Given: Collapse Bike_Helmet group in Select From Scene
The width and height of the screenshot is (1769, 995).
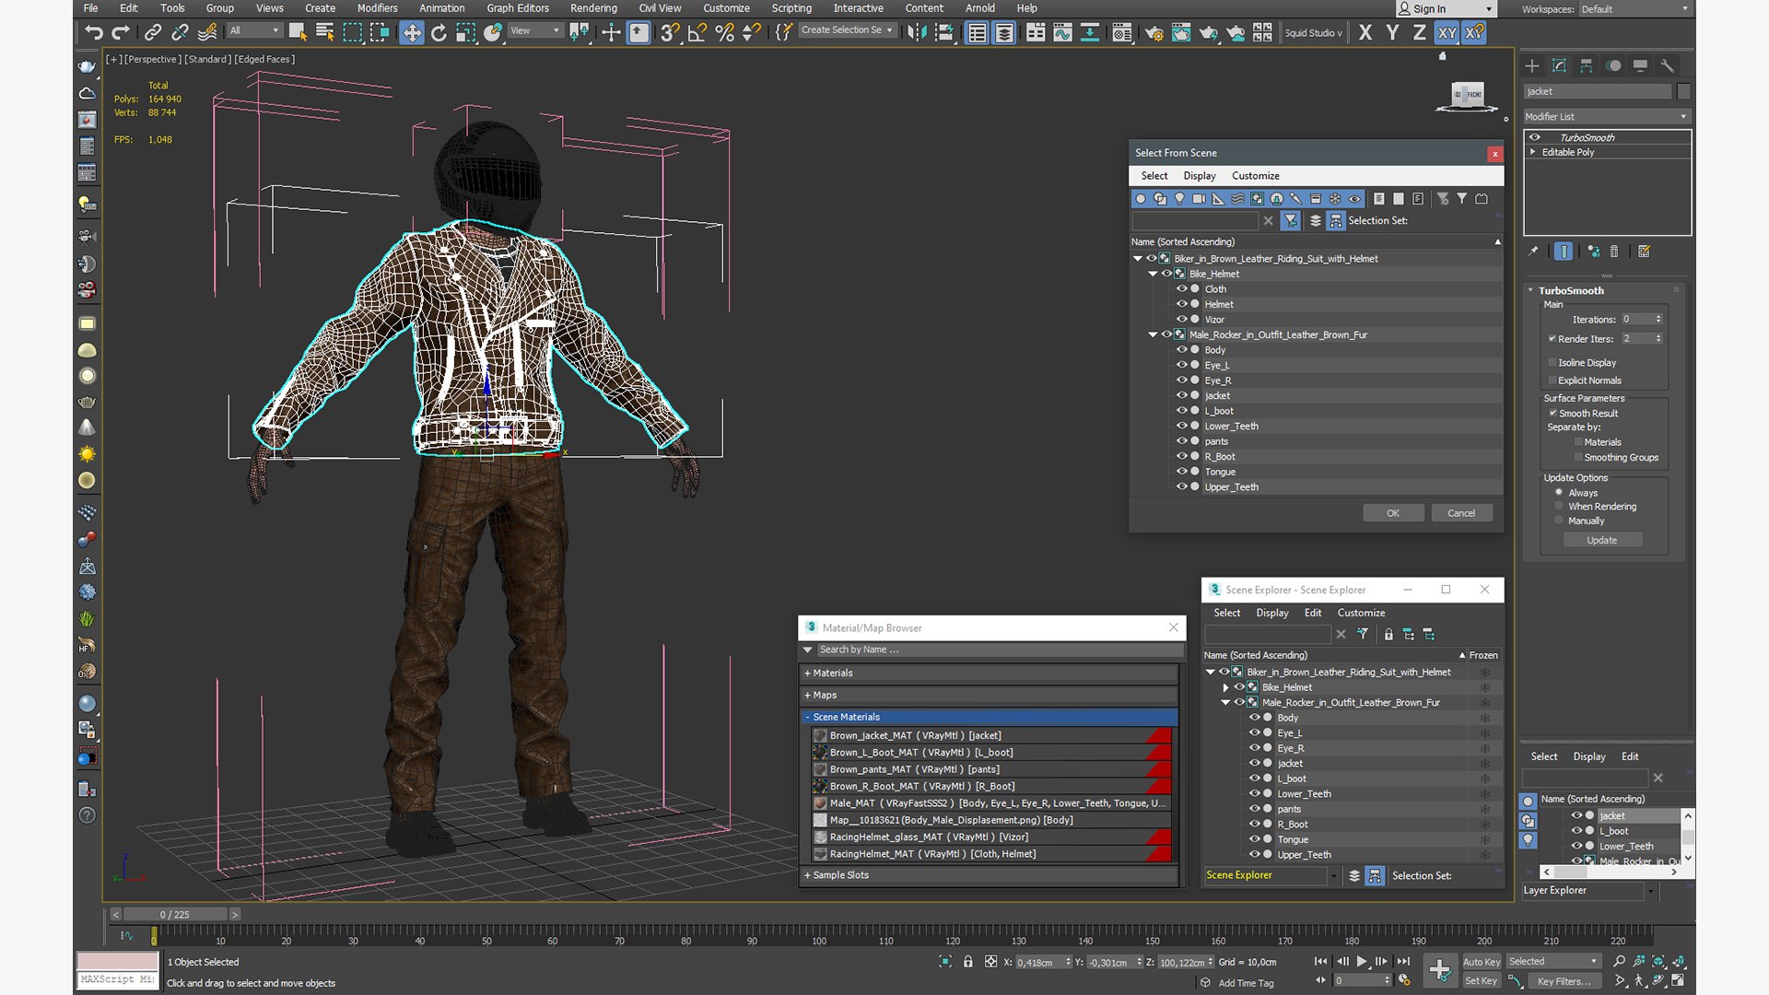Looking at the screenshot, I should click(x=1153, y=274).
